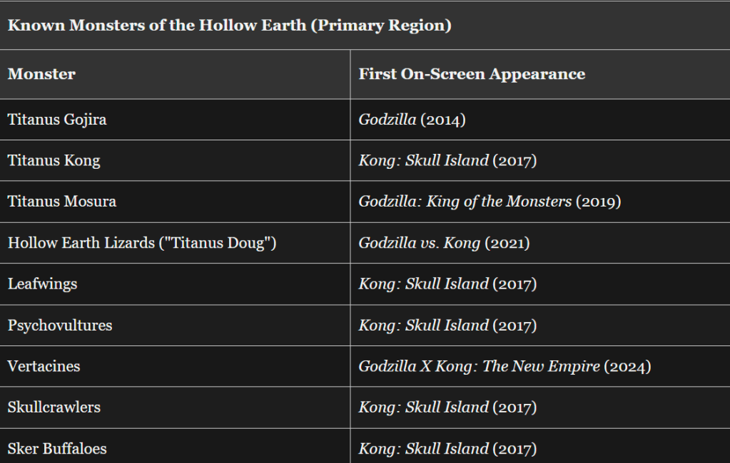Click the Godzilla (2014) film entry

[412, 119]
